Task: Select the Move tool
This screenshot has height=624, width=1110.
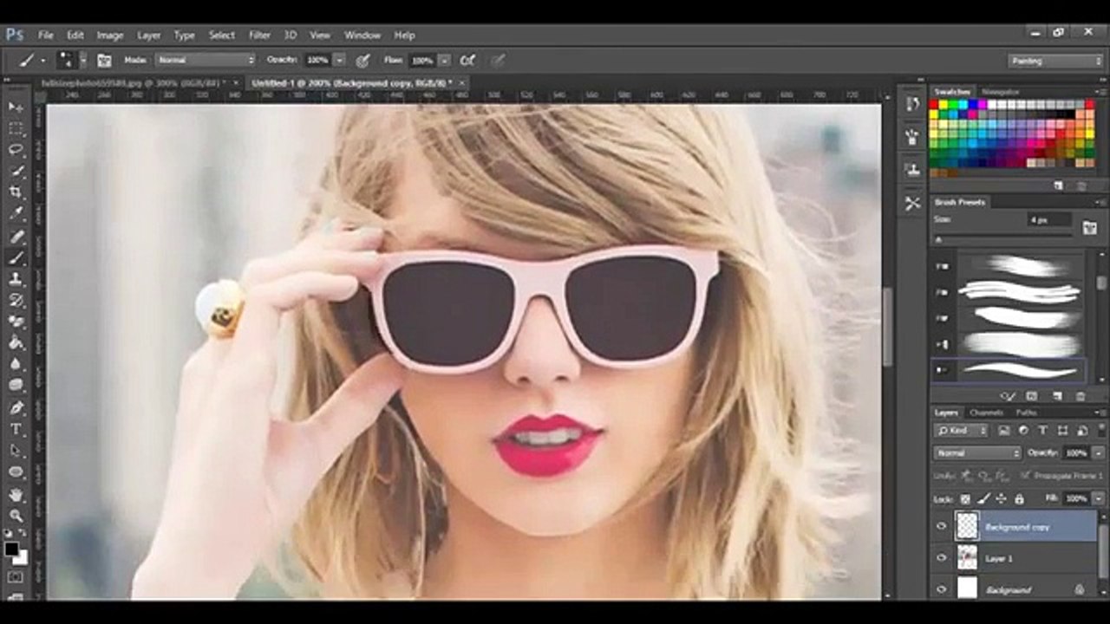Action: [x=16, y=107]
